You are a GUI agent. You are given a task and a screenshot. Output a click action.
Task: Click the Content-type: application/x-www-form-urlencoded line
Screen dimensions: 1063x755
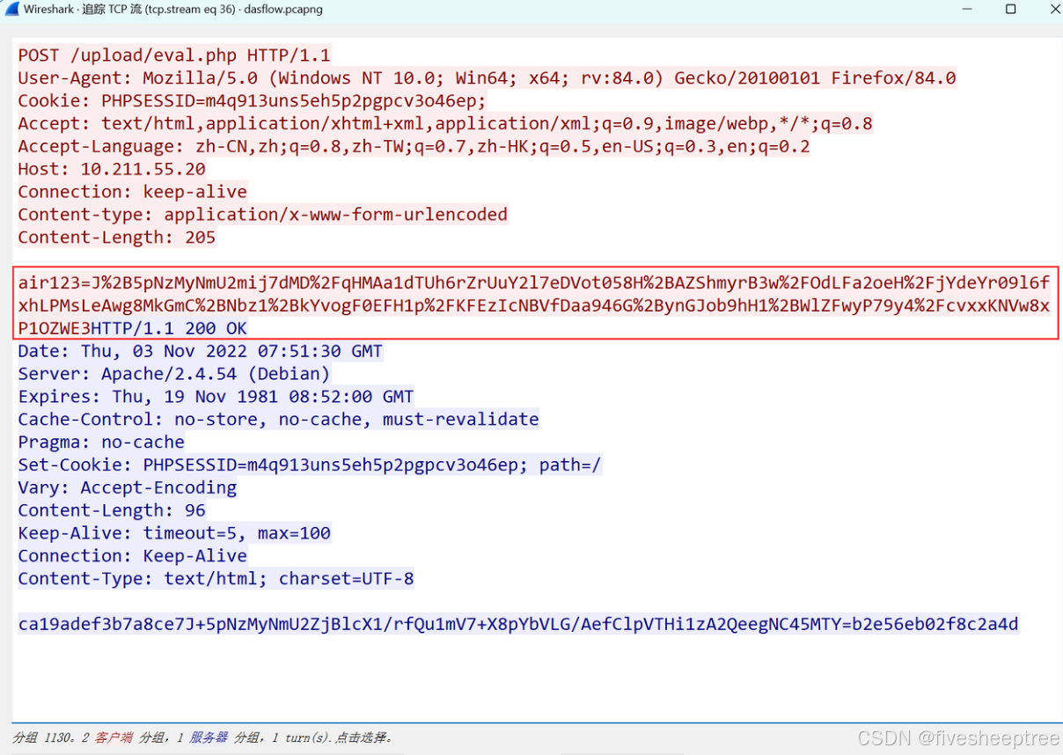click(x=263, y=215)
